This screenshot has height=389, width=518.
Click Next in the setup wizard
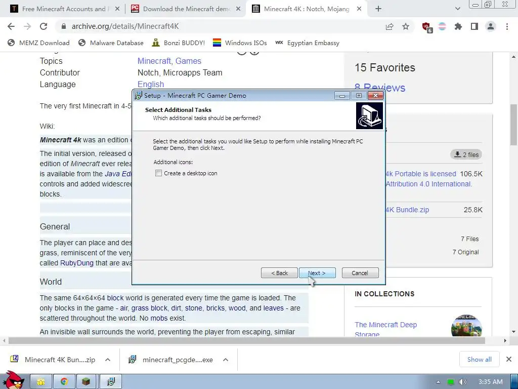tap(317, 273)
